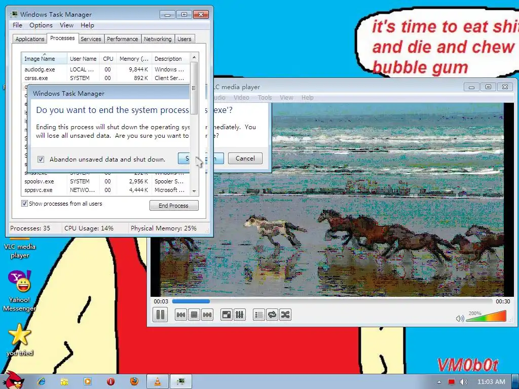Viewport: 519px width, 389px height.
Task: Toggle shuffle mode in VLC
Action: click(x=285, y=315)
